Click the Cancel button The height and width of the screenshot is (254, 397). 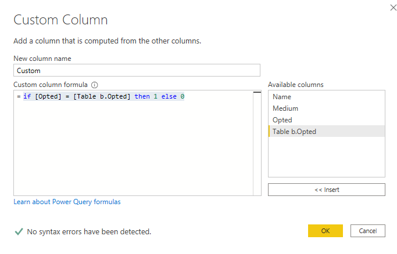click(x=367, y=231)
